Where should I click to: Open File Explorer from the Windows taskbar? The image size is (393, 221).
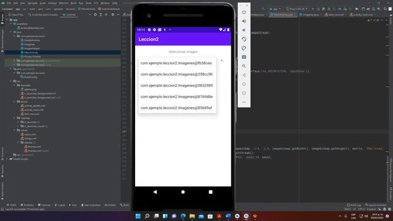point(192,216)
